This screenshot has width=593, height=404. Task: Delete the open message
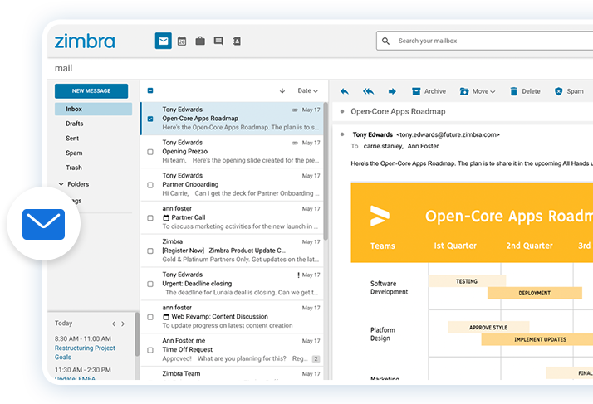(525, 91)
